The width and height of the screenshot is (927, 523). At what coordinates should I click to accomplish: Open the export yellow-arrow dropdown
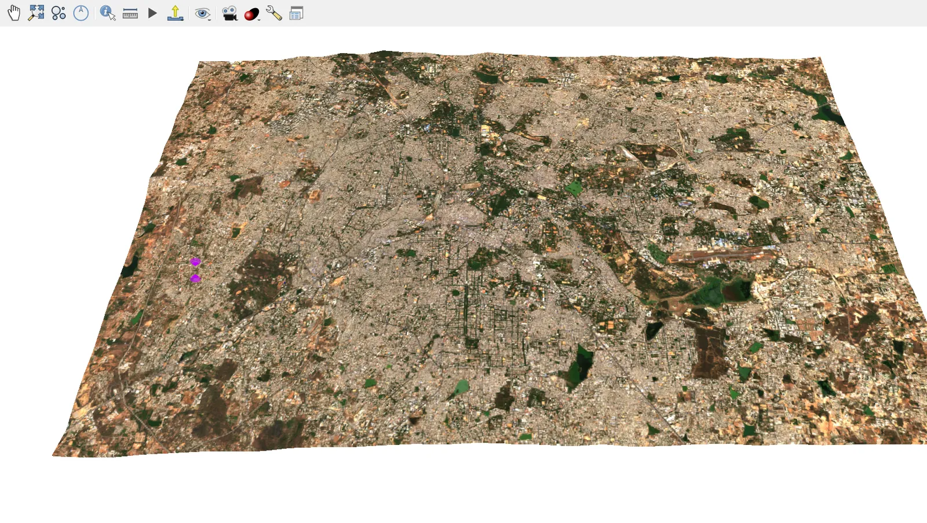(x=175, y=13)
